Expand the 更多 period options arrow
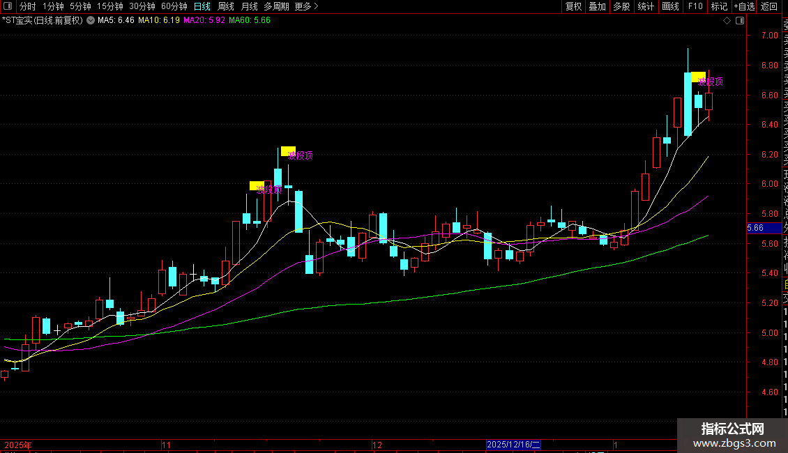 point(316,6)
